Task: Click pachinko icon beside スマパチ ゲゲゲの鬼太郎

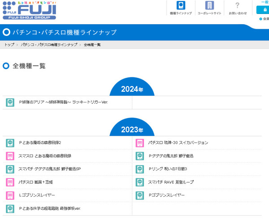Action: click(10, 169)
